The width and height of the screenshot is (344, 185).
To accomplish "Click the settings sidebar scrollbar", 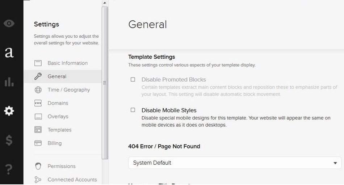I will point(105,83).
